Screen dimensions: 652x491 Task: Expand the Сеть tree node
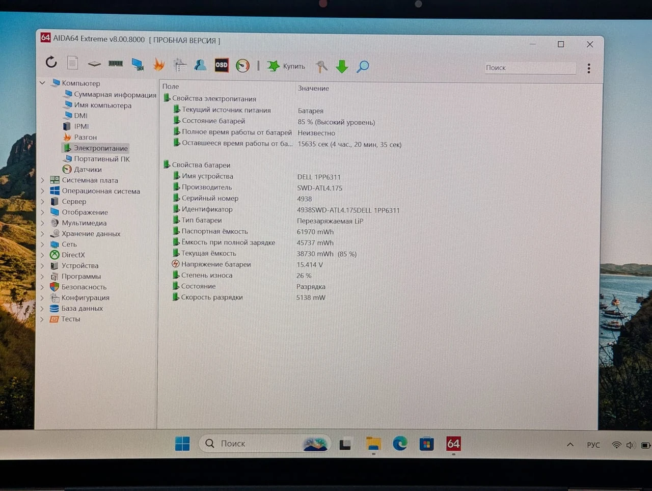click(42, 244)
